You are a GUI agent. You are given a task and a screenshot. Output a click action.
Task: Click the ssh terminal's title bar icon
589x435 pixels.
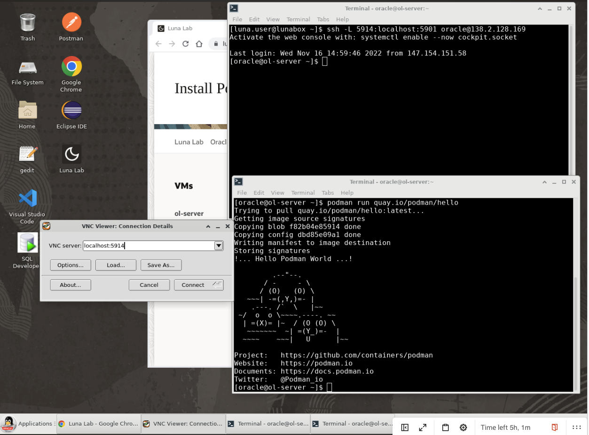tap(234, 8)
